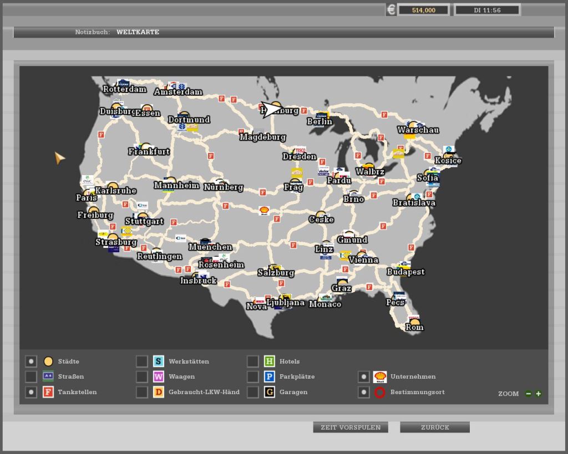Click the Tesco logo above Dresden
This screenshot has height=454, width=568.
(x=300, y=150)
